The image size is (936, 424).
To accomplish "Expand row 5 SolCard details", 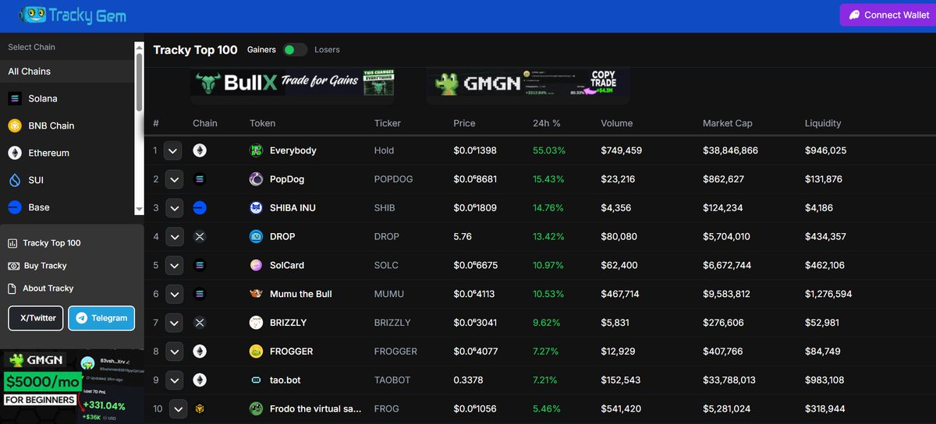I will (x=174, y=265).
